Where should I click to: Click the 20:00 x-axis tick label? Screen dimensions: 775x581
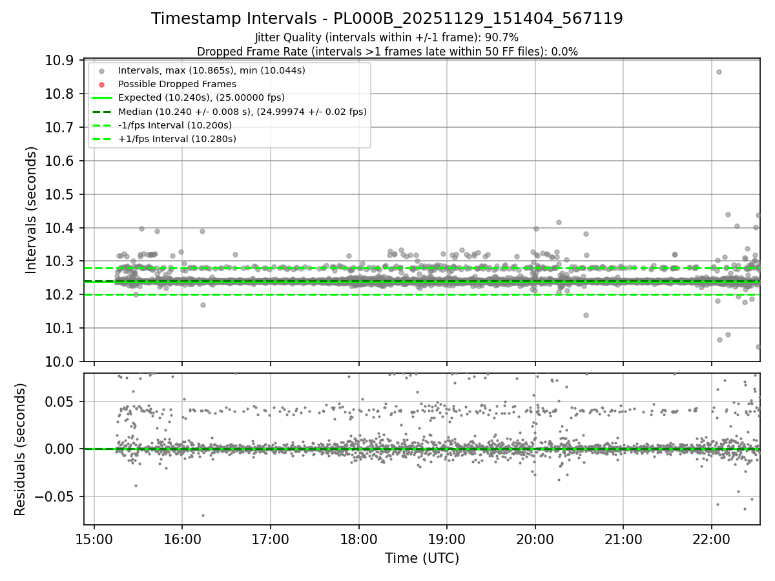coord(535,538)
